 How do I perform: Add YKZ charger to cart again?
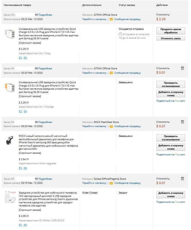(171, 195)
